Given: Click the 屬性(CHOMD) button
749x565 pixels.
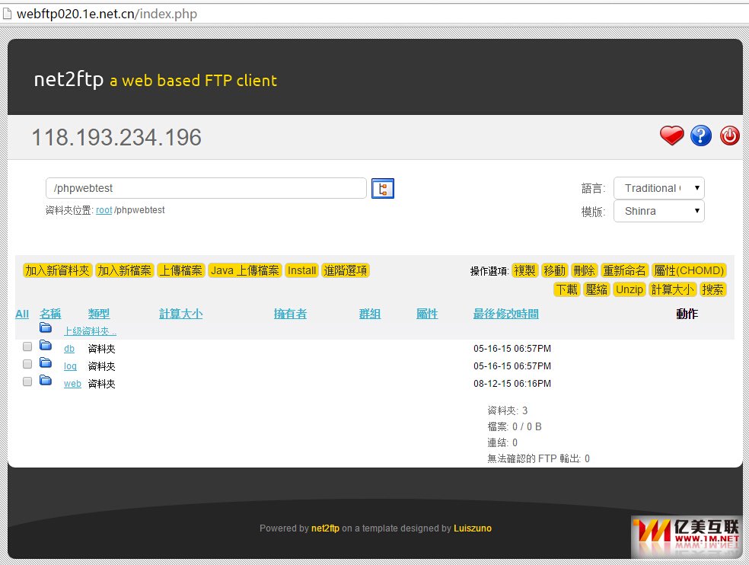Looking at the screenshot, I should click(x=689, y=270).
